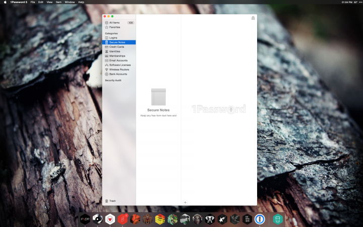The height and width of the screenshot is (227, 363).
Task: Open the Item menu
Action: [x=58, y=2]
